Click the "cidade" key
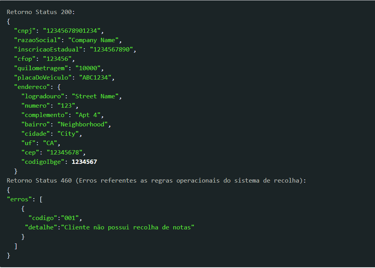The image size is (375, 268). (36, 134)
